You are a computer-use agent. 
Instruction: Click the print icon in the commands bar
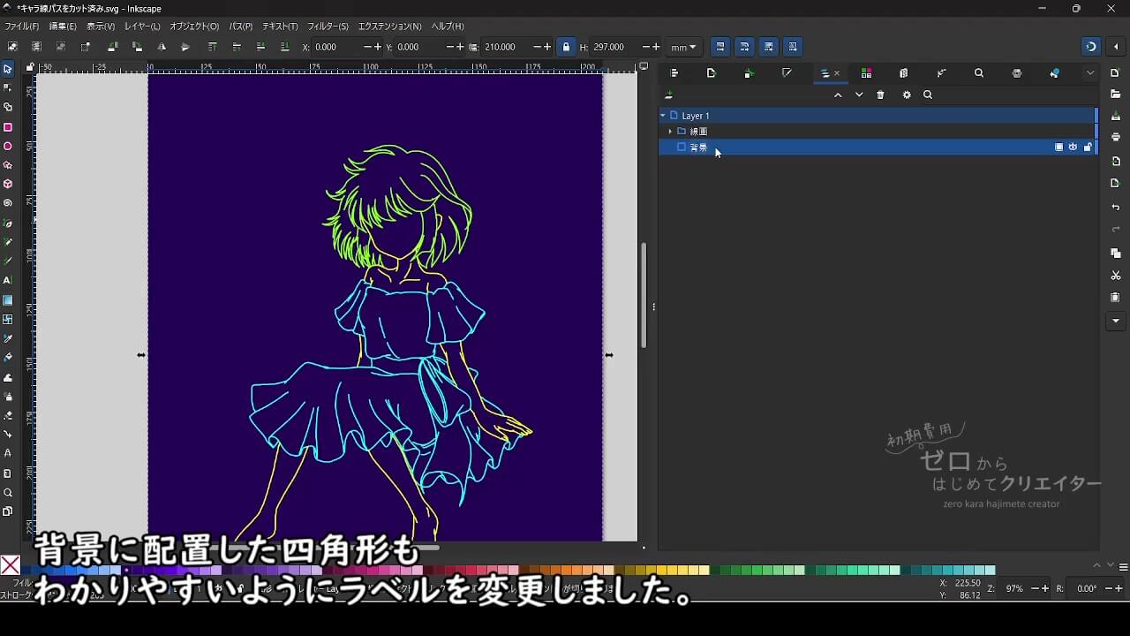tap(1116, 137)
